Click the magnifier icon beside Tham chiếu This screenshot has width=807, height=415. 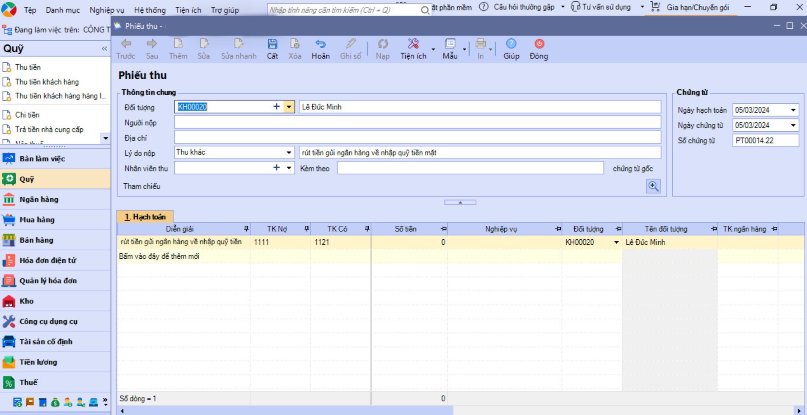(653, 186)
